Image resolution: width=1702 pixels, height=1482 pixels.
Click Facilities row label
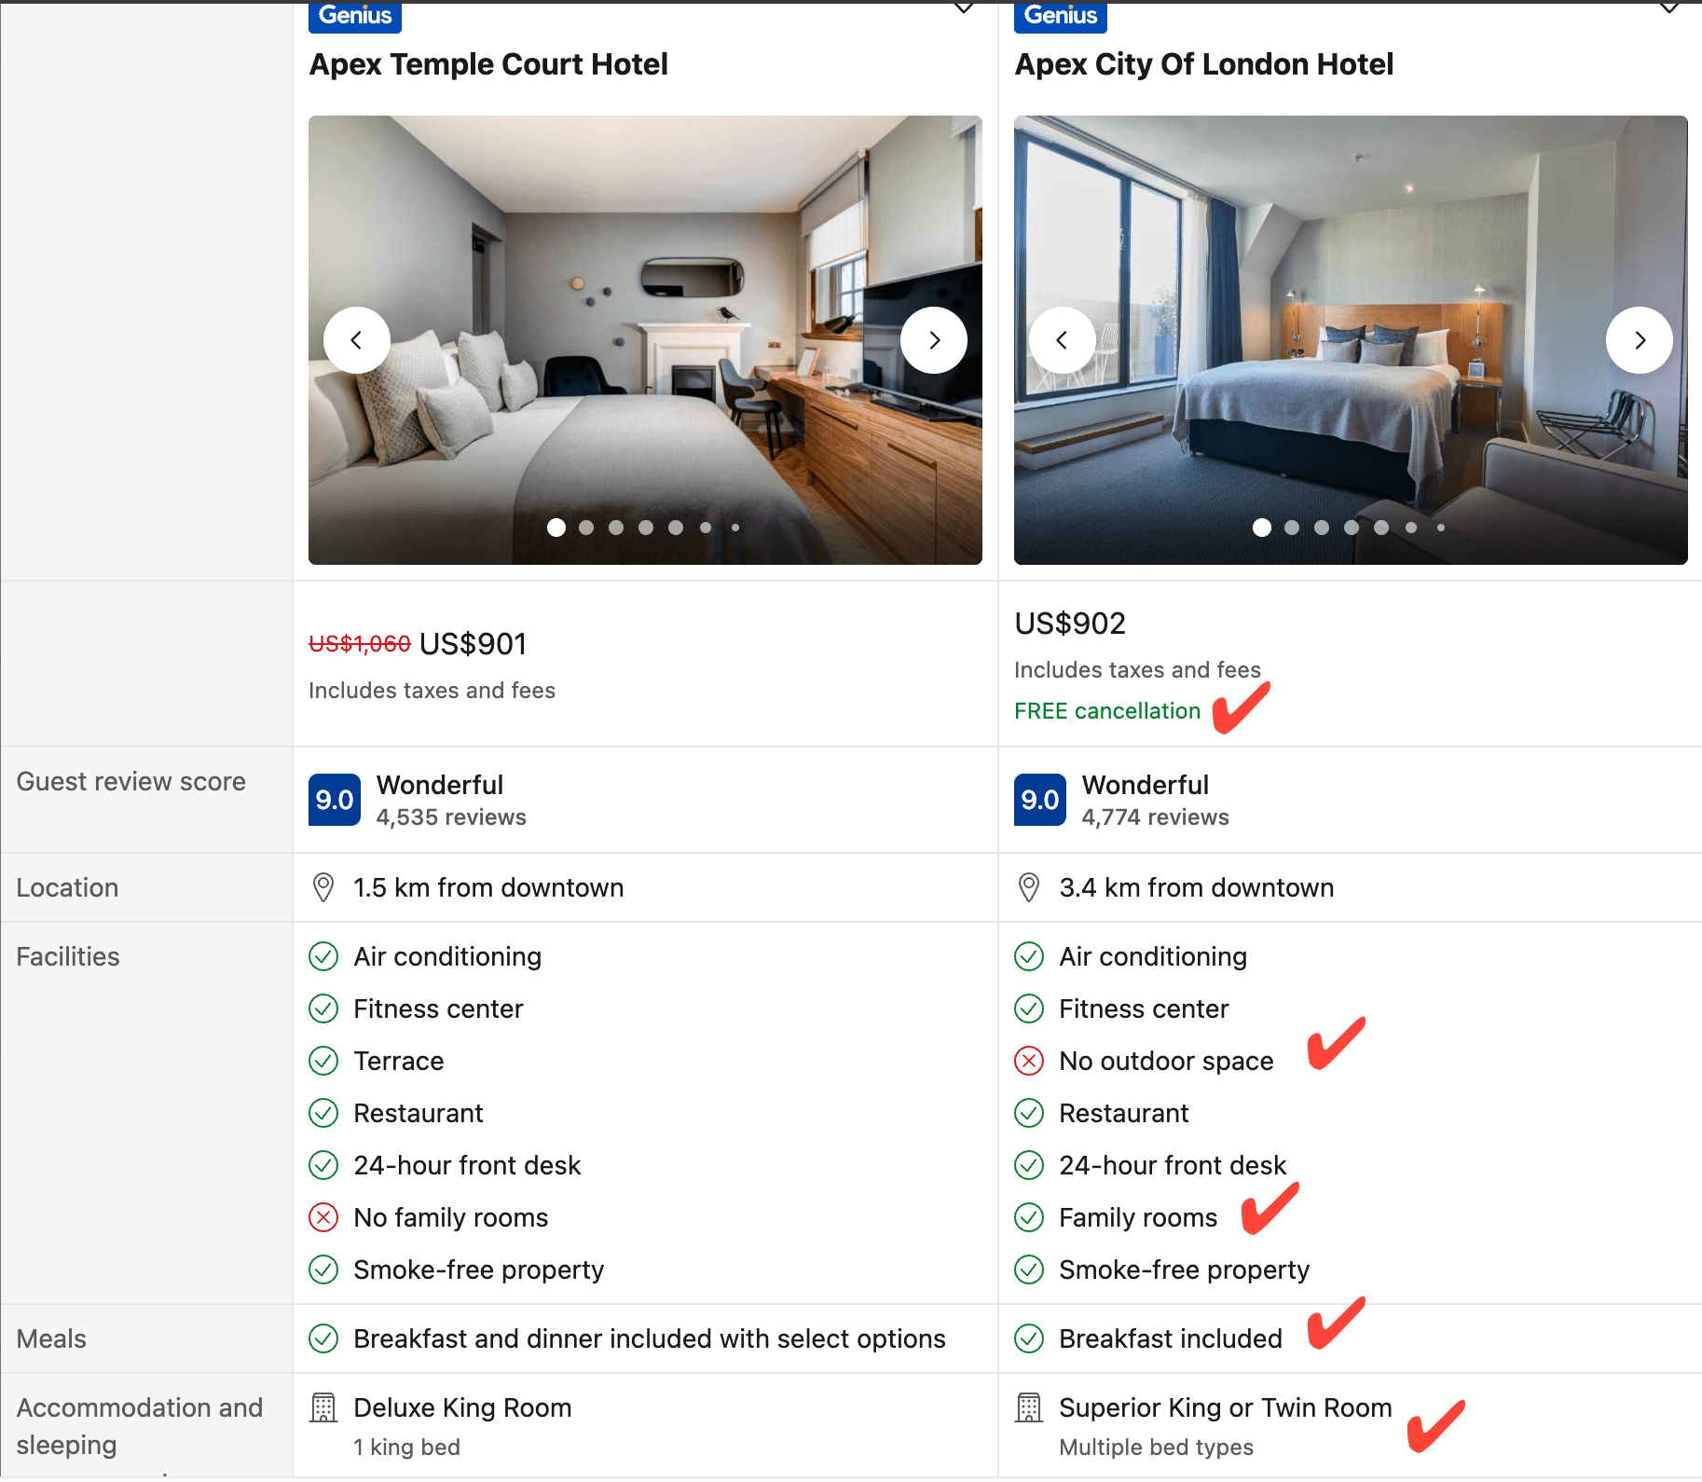point(68,956)
